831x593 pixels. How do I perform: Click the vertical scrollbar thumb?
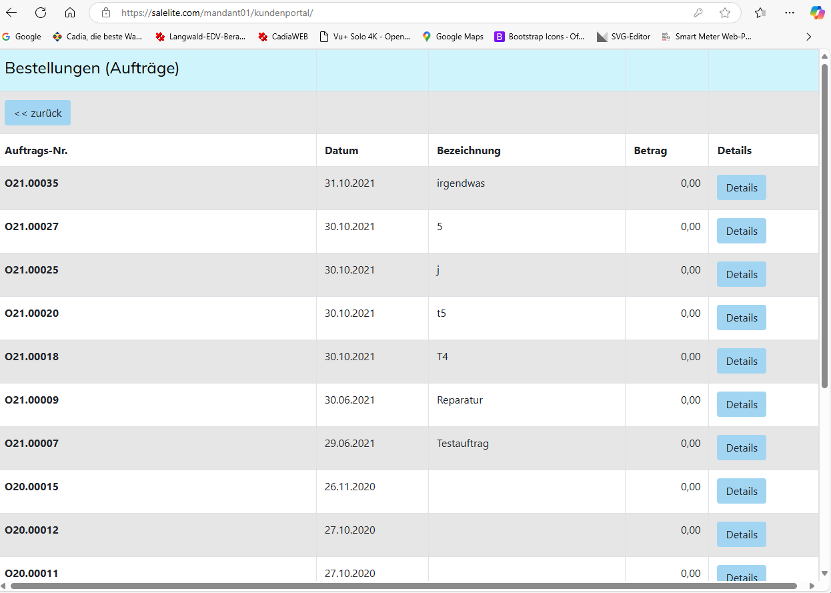824,227
